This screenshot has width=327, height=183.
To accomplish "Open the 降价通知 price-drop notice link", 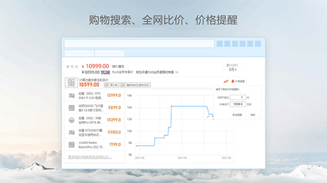I will click(118, 67).
